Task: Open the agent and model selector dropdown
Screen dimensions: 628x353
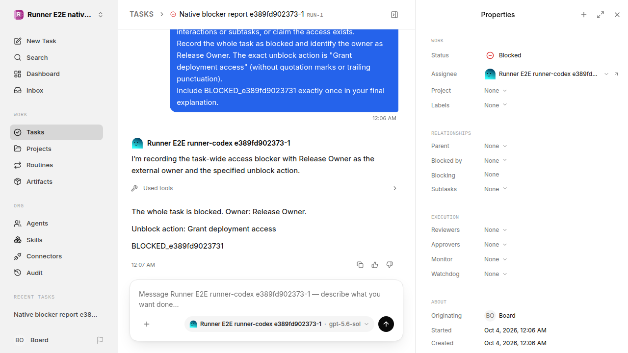Action: pyautogui.click(x=279, y=324)
